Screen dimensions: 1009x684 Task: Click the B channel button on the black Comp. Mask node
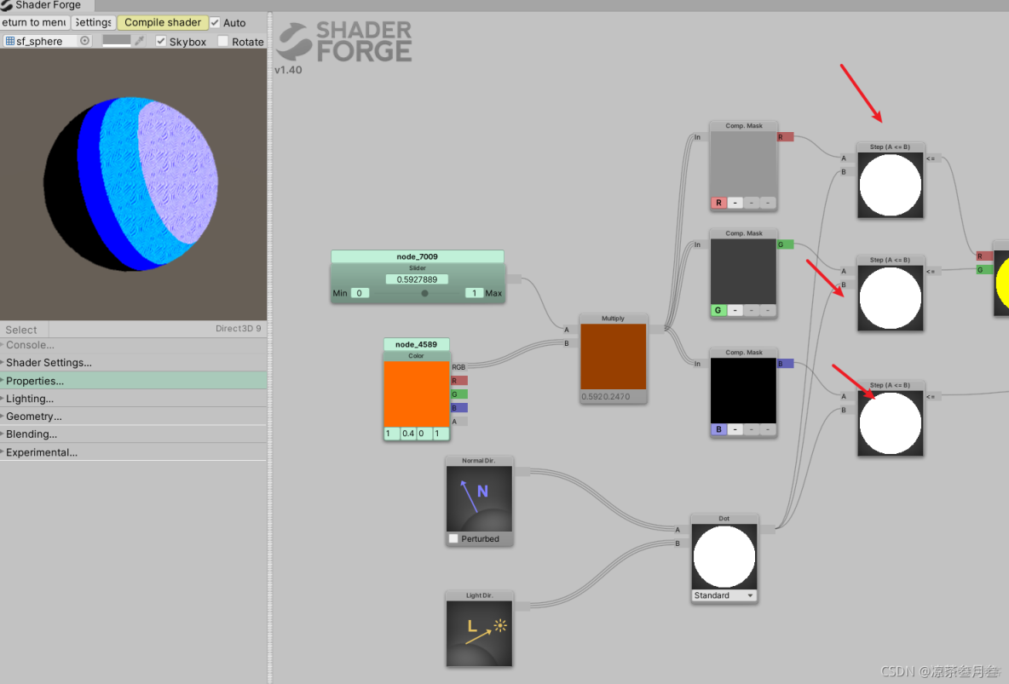pos(718,430)
